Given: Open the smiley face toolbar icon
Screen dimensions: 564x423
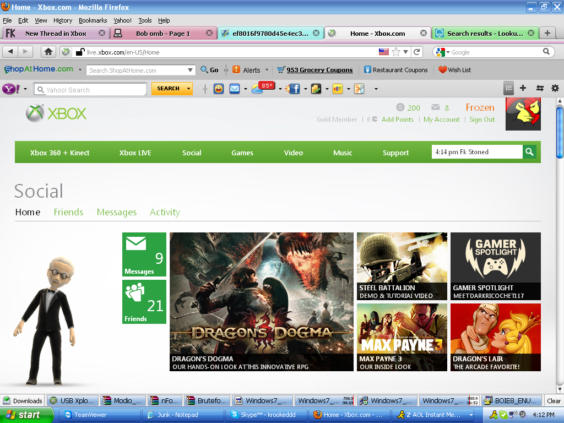Looking at the screenshot, I should coord(218,89).
